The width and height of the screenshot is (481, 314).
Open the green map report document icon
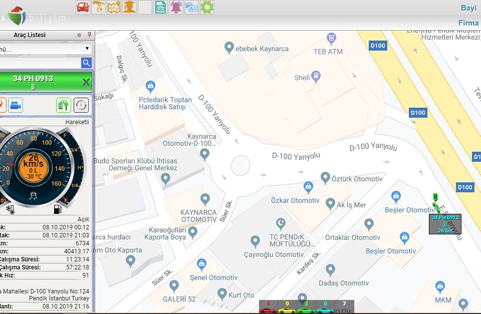pyautogui.click(x=160, y=7)
